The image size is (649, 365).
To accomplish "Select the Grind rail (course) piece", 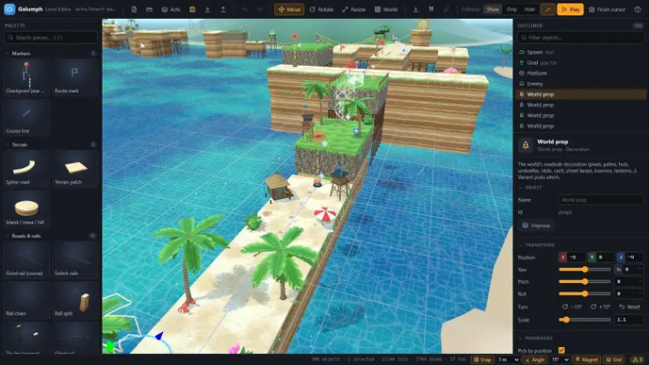I will pyautogui.click(x=26, y=259).
